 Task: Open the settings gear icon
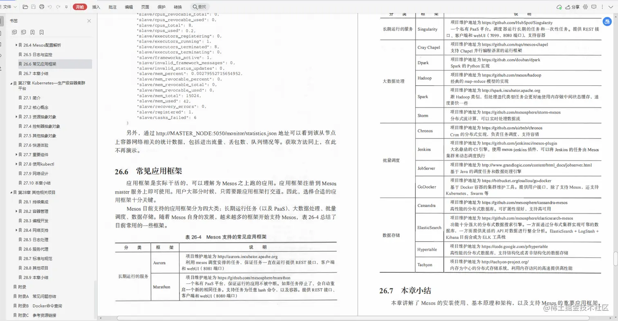585,7
